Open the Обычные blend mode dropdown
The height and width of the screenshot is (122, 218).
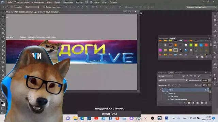(x=173, y=81)
